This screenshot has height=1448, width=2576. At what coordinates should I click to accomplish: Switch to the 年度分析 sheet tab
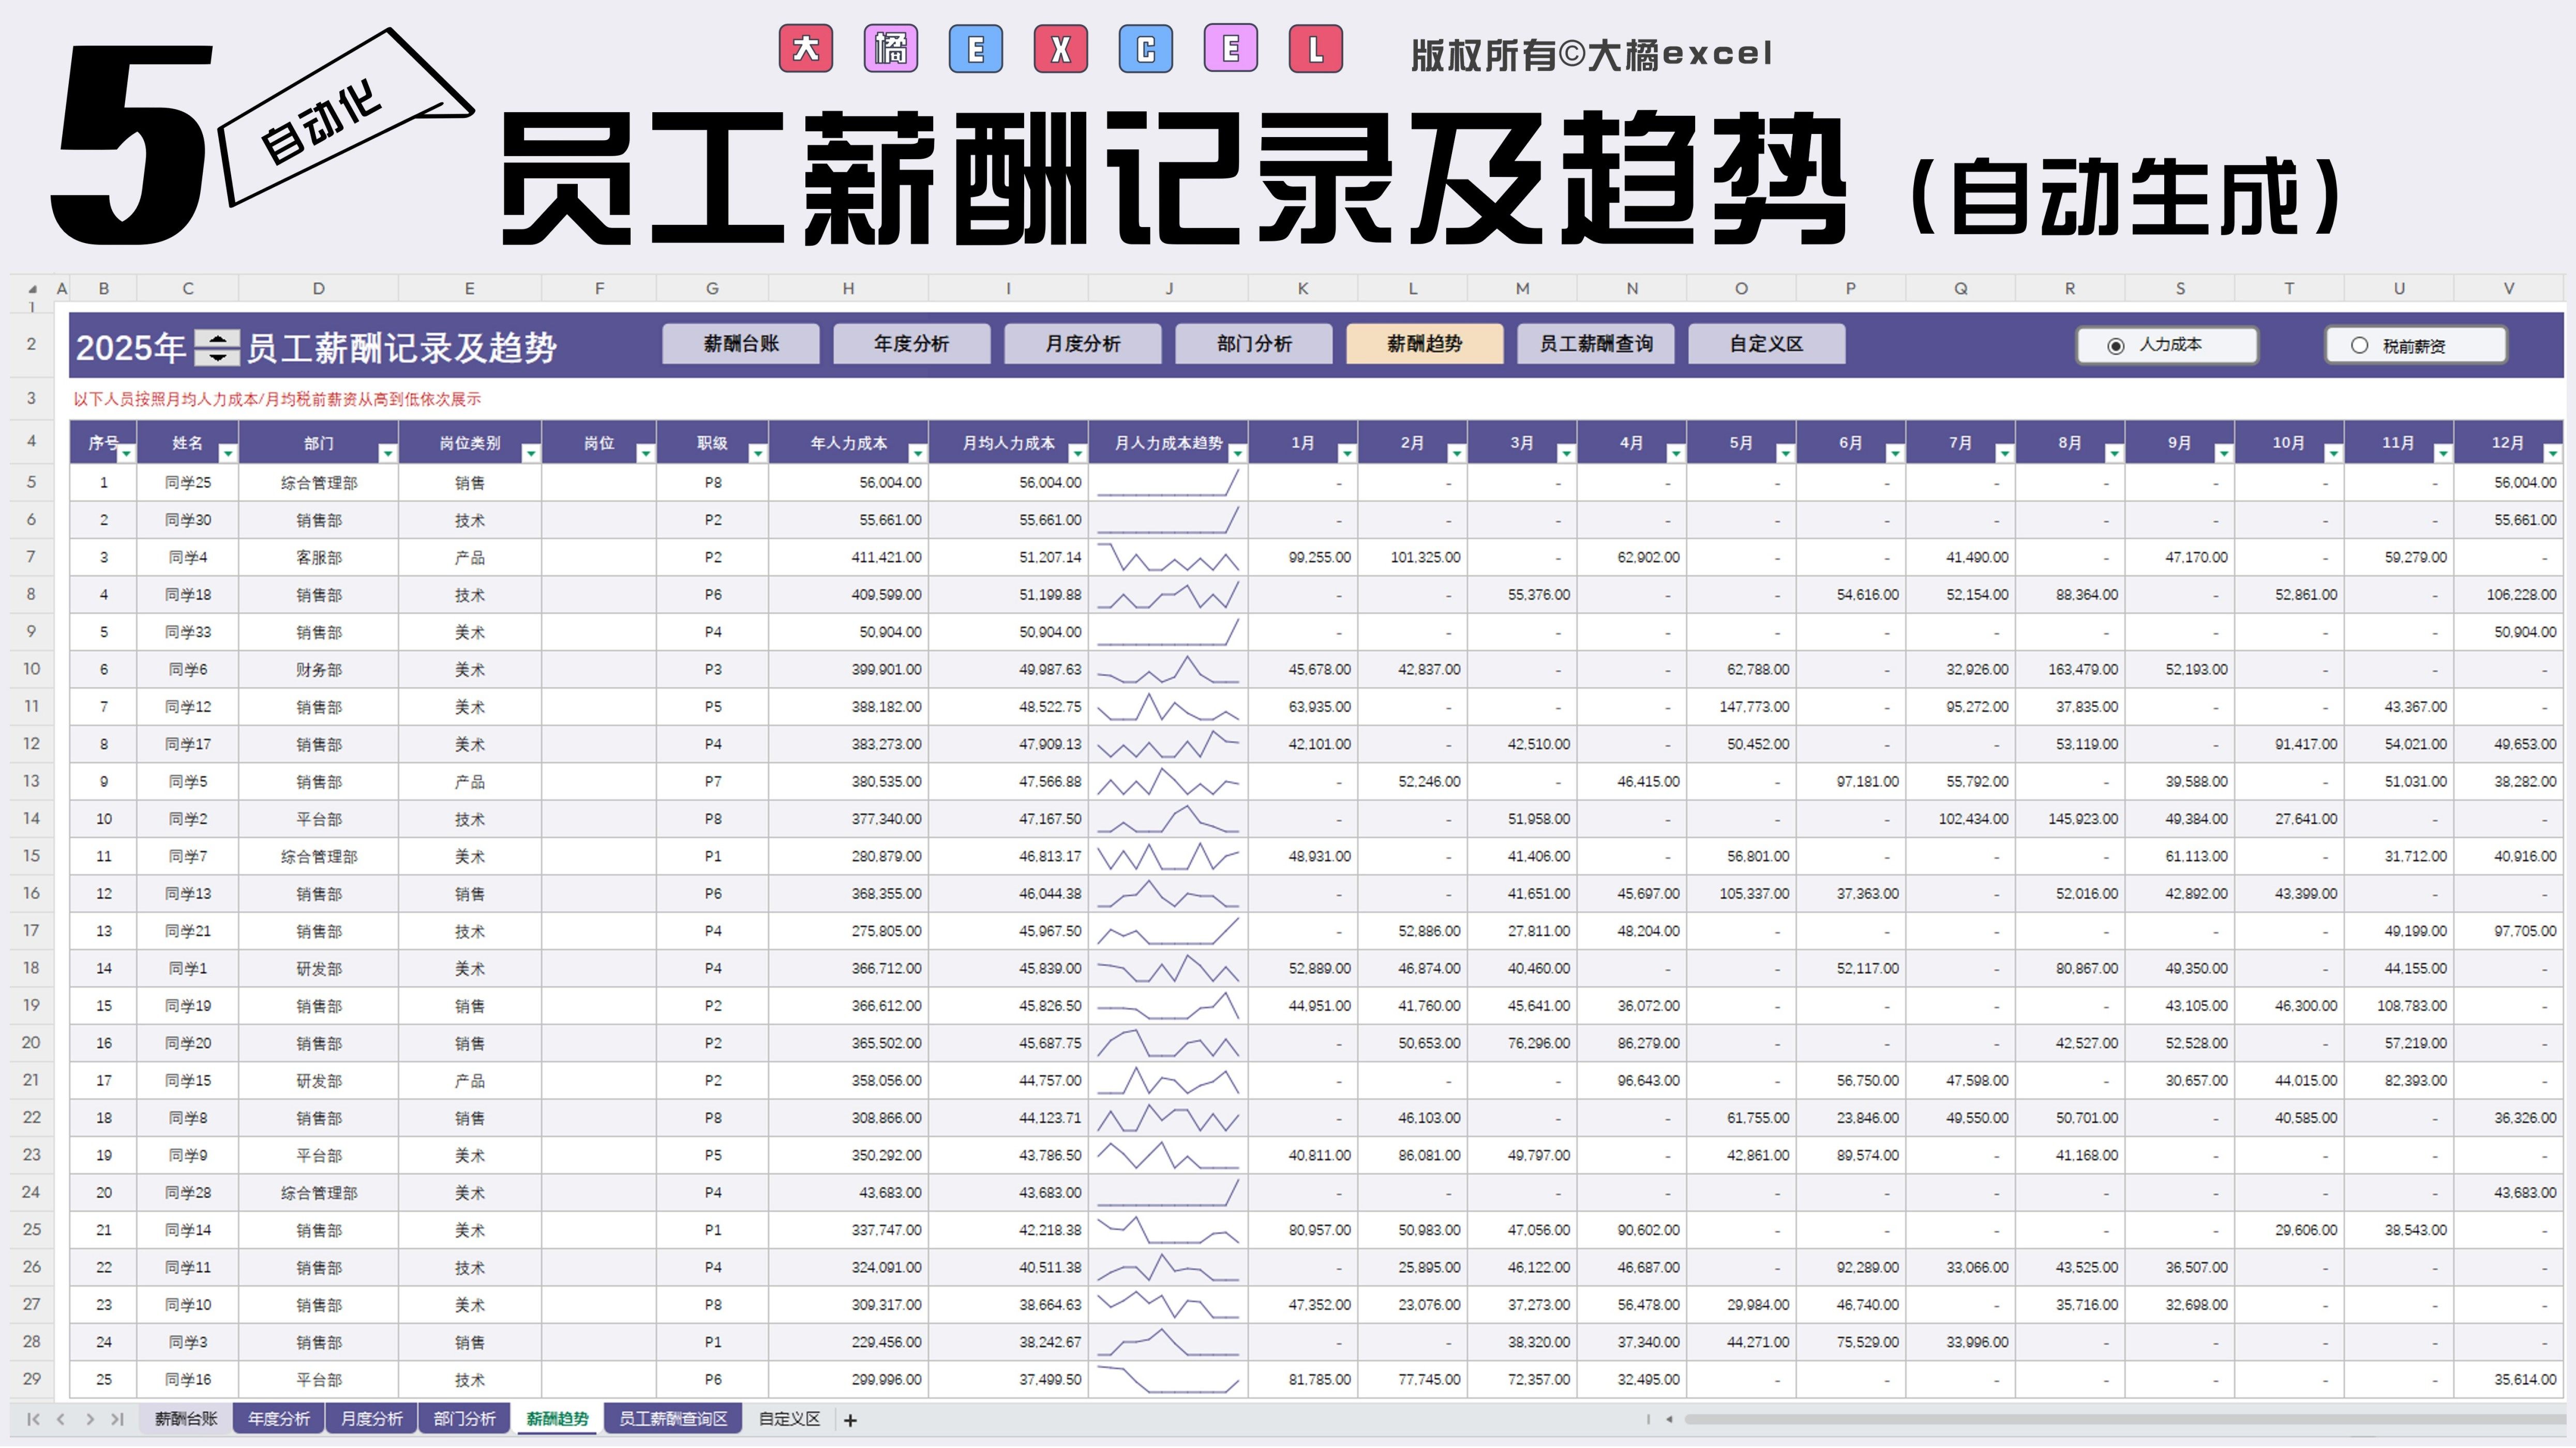click(278, 1419)
